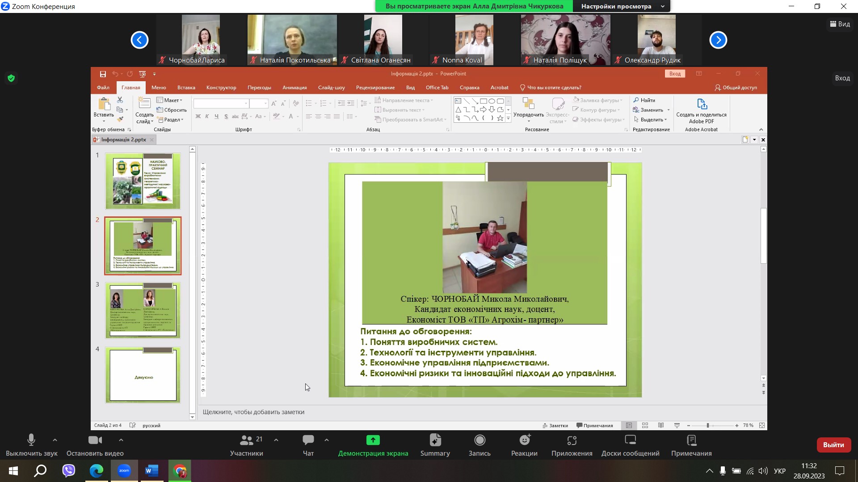Expand Настройки просмотра dropdown
Screen dimensions: 858x482
click(663, 6)
